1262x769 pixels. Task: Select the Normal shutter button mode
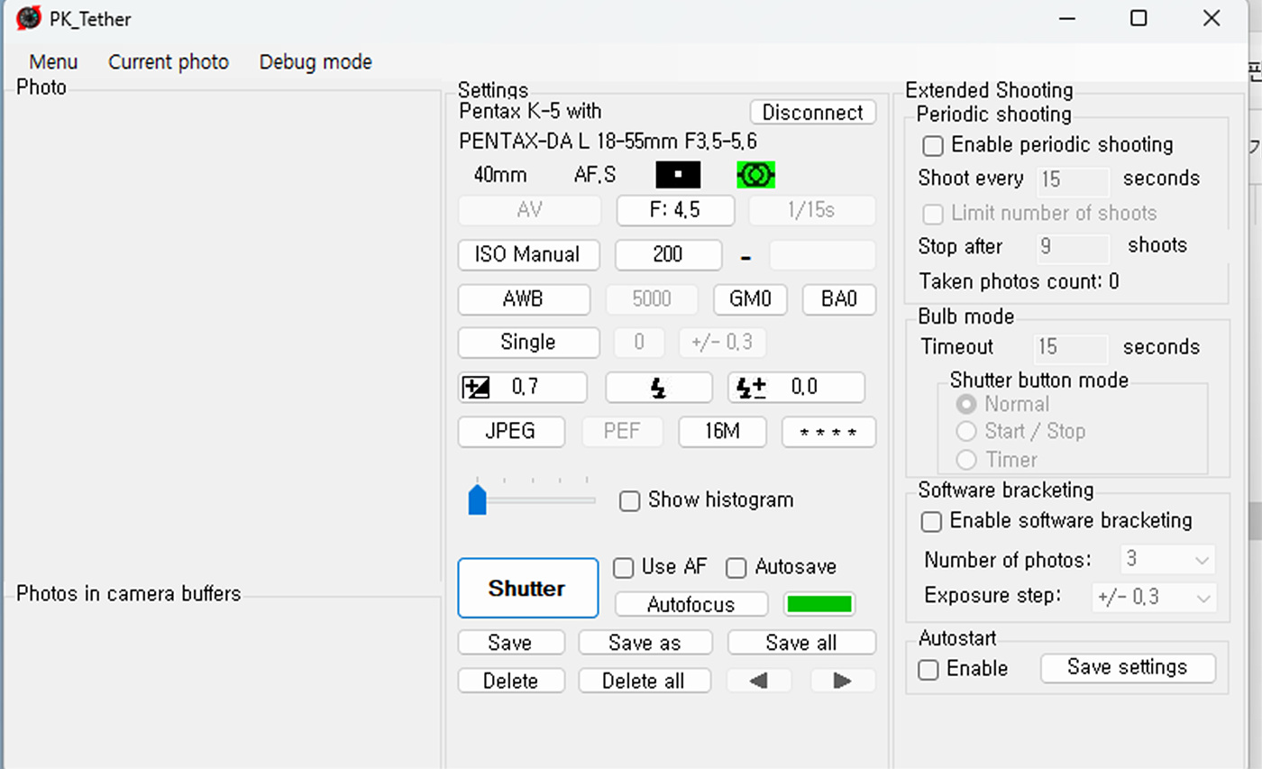coord(966,404)
